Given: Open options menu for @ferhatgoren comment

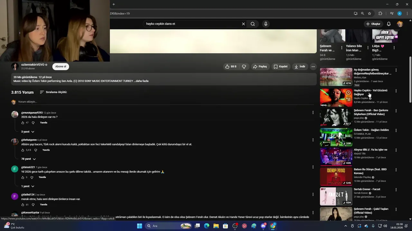Looking at the screenshot, I should (313, 140).
